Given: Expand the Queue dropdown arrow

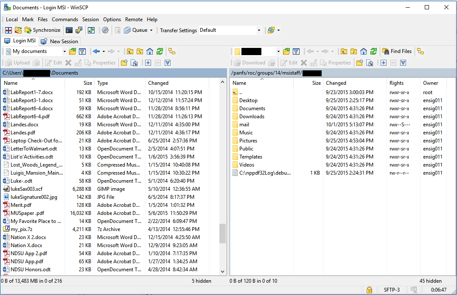Looking at the screenshot, I should [151, 30].
